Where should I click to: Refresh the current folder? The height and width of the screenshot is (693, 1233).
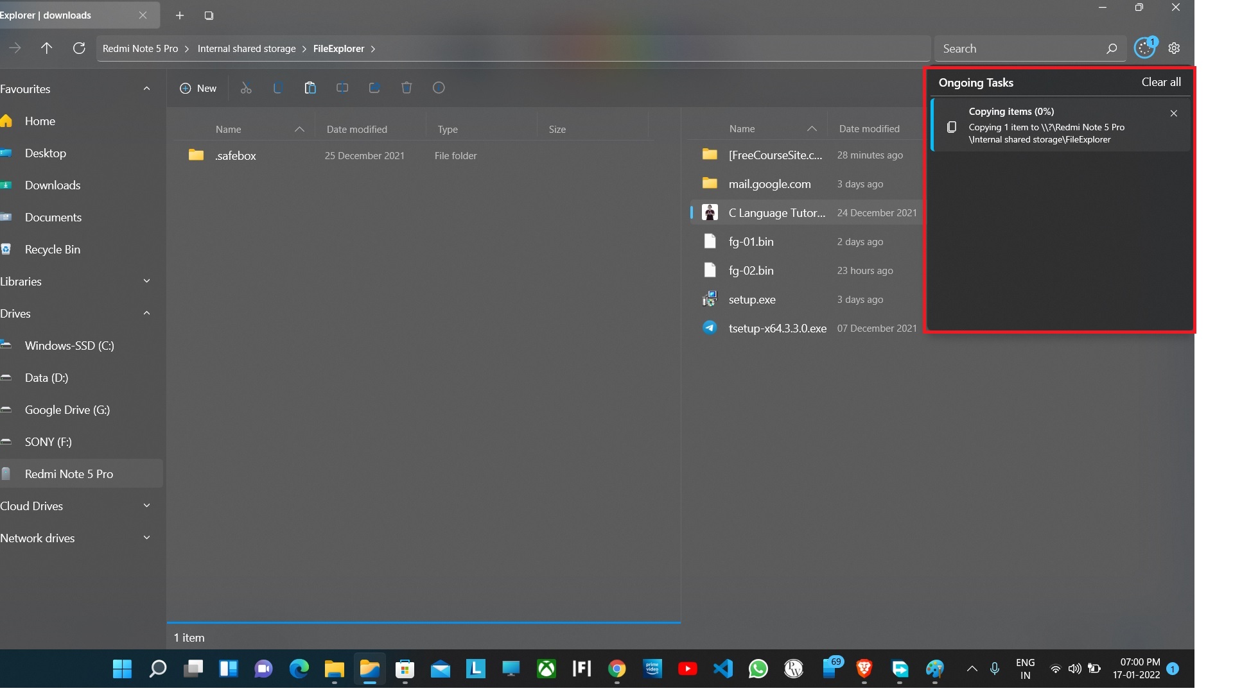click(x=79, y=48)
